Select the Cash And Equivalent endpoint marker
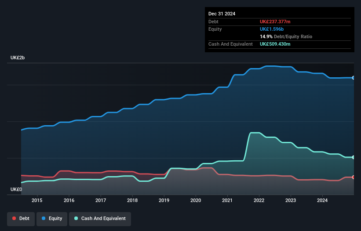Image resolution: width=361 pixels, height=231 pixels. 354,158
